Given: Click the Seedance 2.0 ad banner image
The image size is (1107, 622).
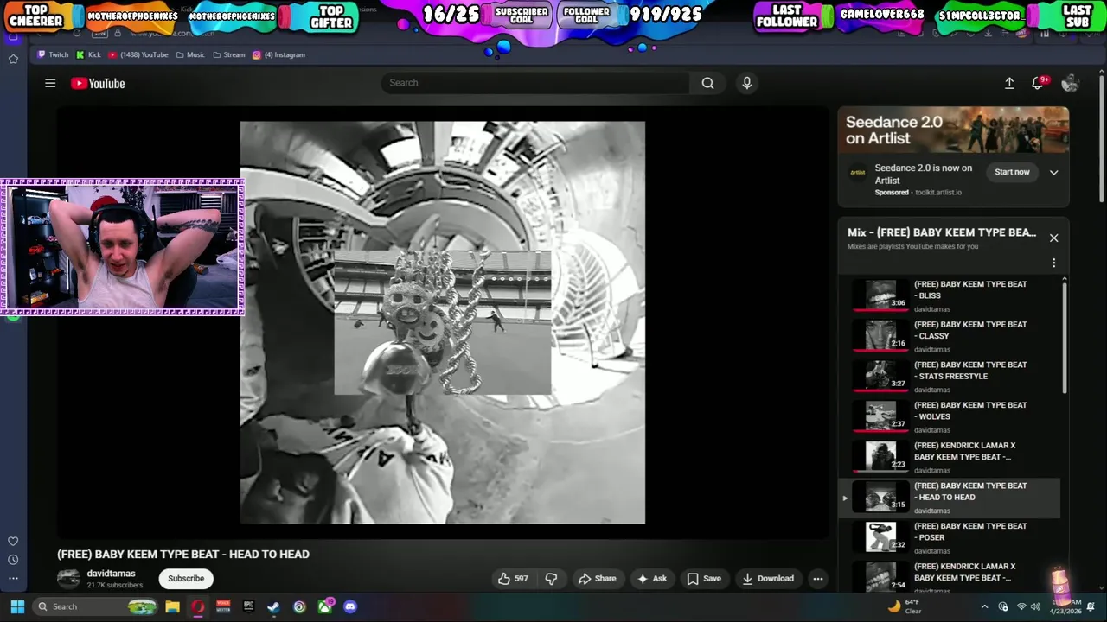Looking at the screenshot, I should [953, 130].
